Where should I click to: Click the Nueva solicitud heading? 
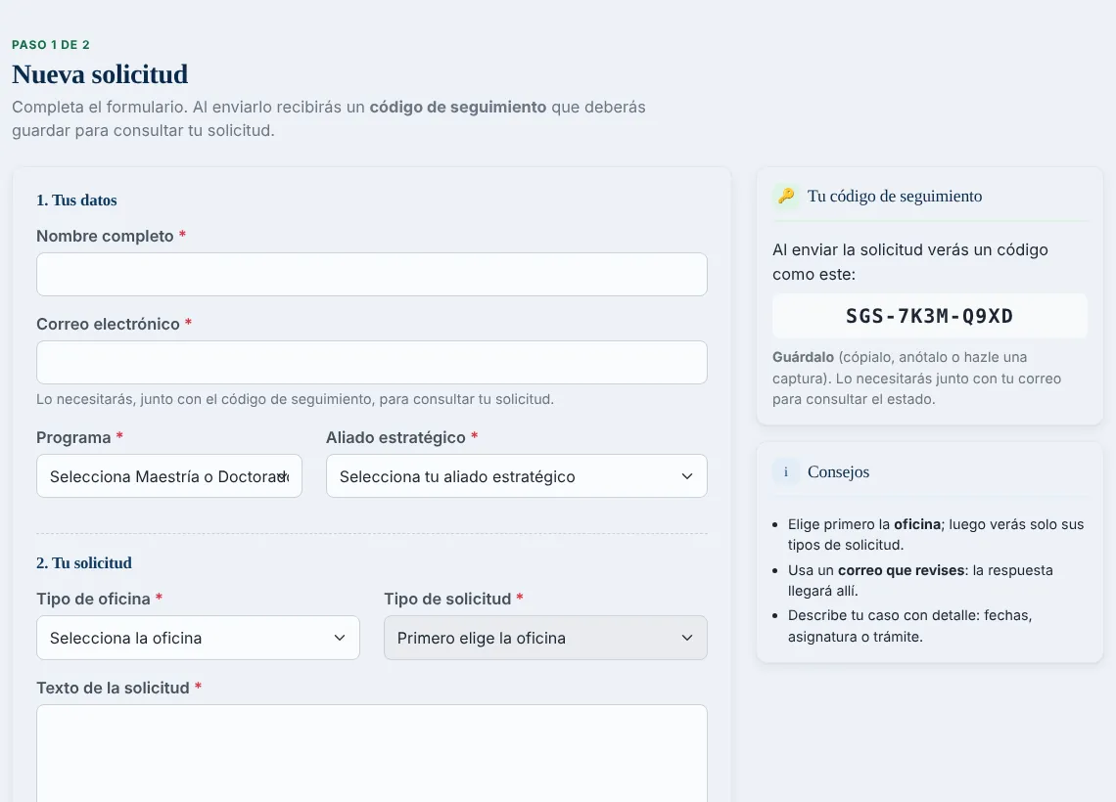[101, 74]
